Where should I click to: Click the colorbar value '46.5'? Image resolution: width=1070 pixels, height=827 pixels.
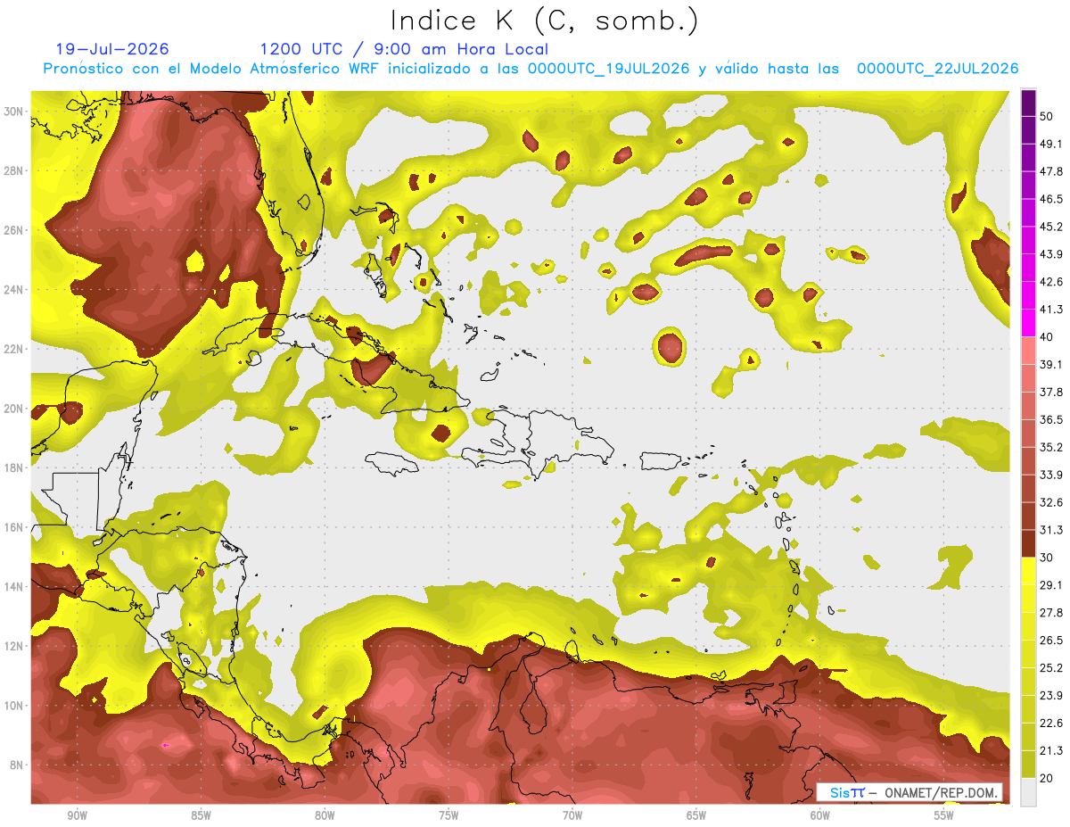pyautogui.click(x=1051, y=199)
